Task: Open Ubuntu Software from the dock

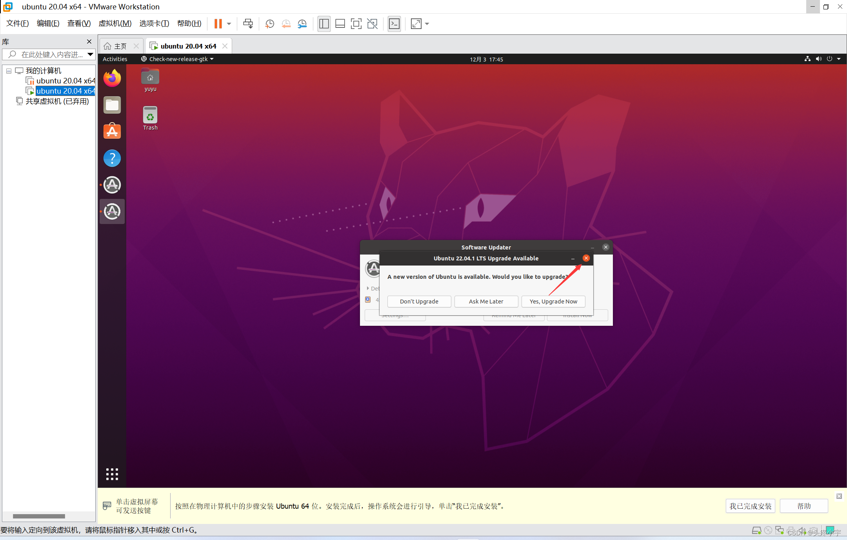Action: (112, 131)
